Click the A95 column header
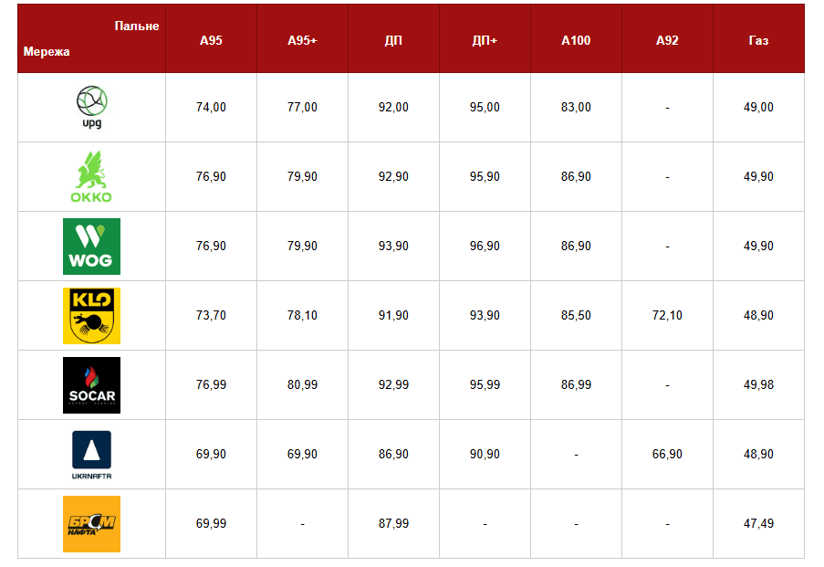The width and height of the screenshot is (824, 567). (x=211, y=41)
